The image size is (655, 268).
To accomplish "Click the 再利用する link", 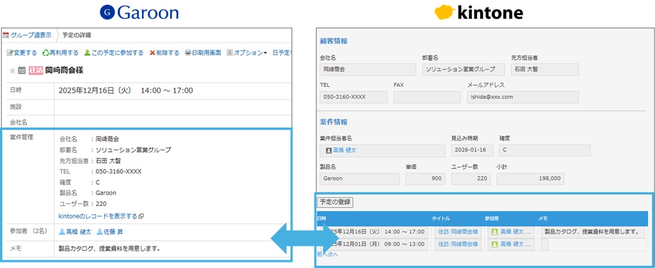I will [x=64, y=53].
